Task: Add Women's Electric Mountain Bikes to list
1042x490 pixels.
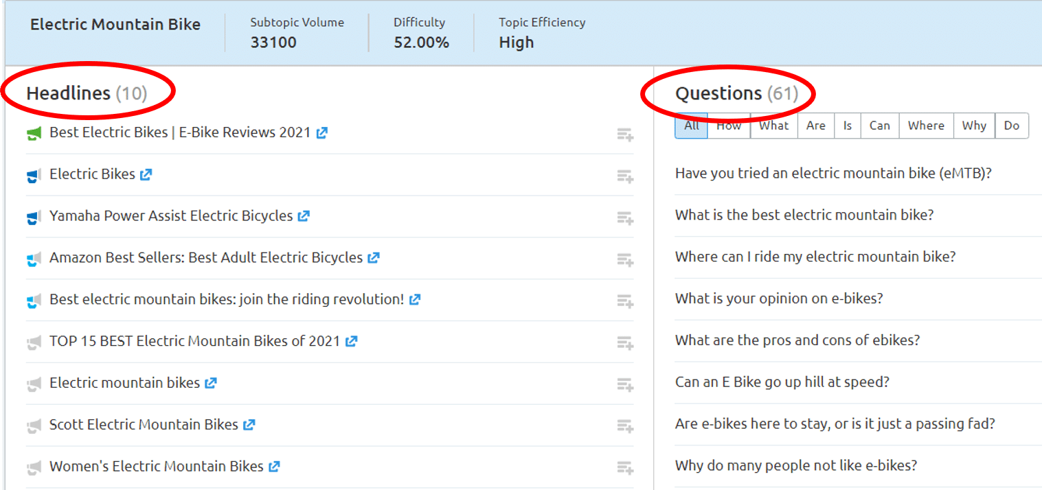Action: [624, 468]
